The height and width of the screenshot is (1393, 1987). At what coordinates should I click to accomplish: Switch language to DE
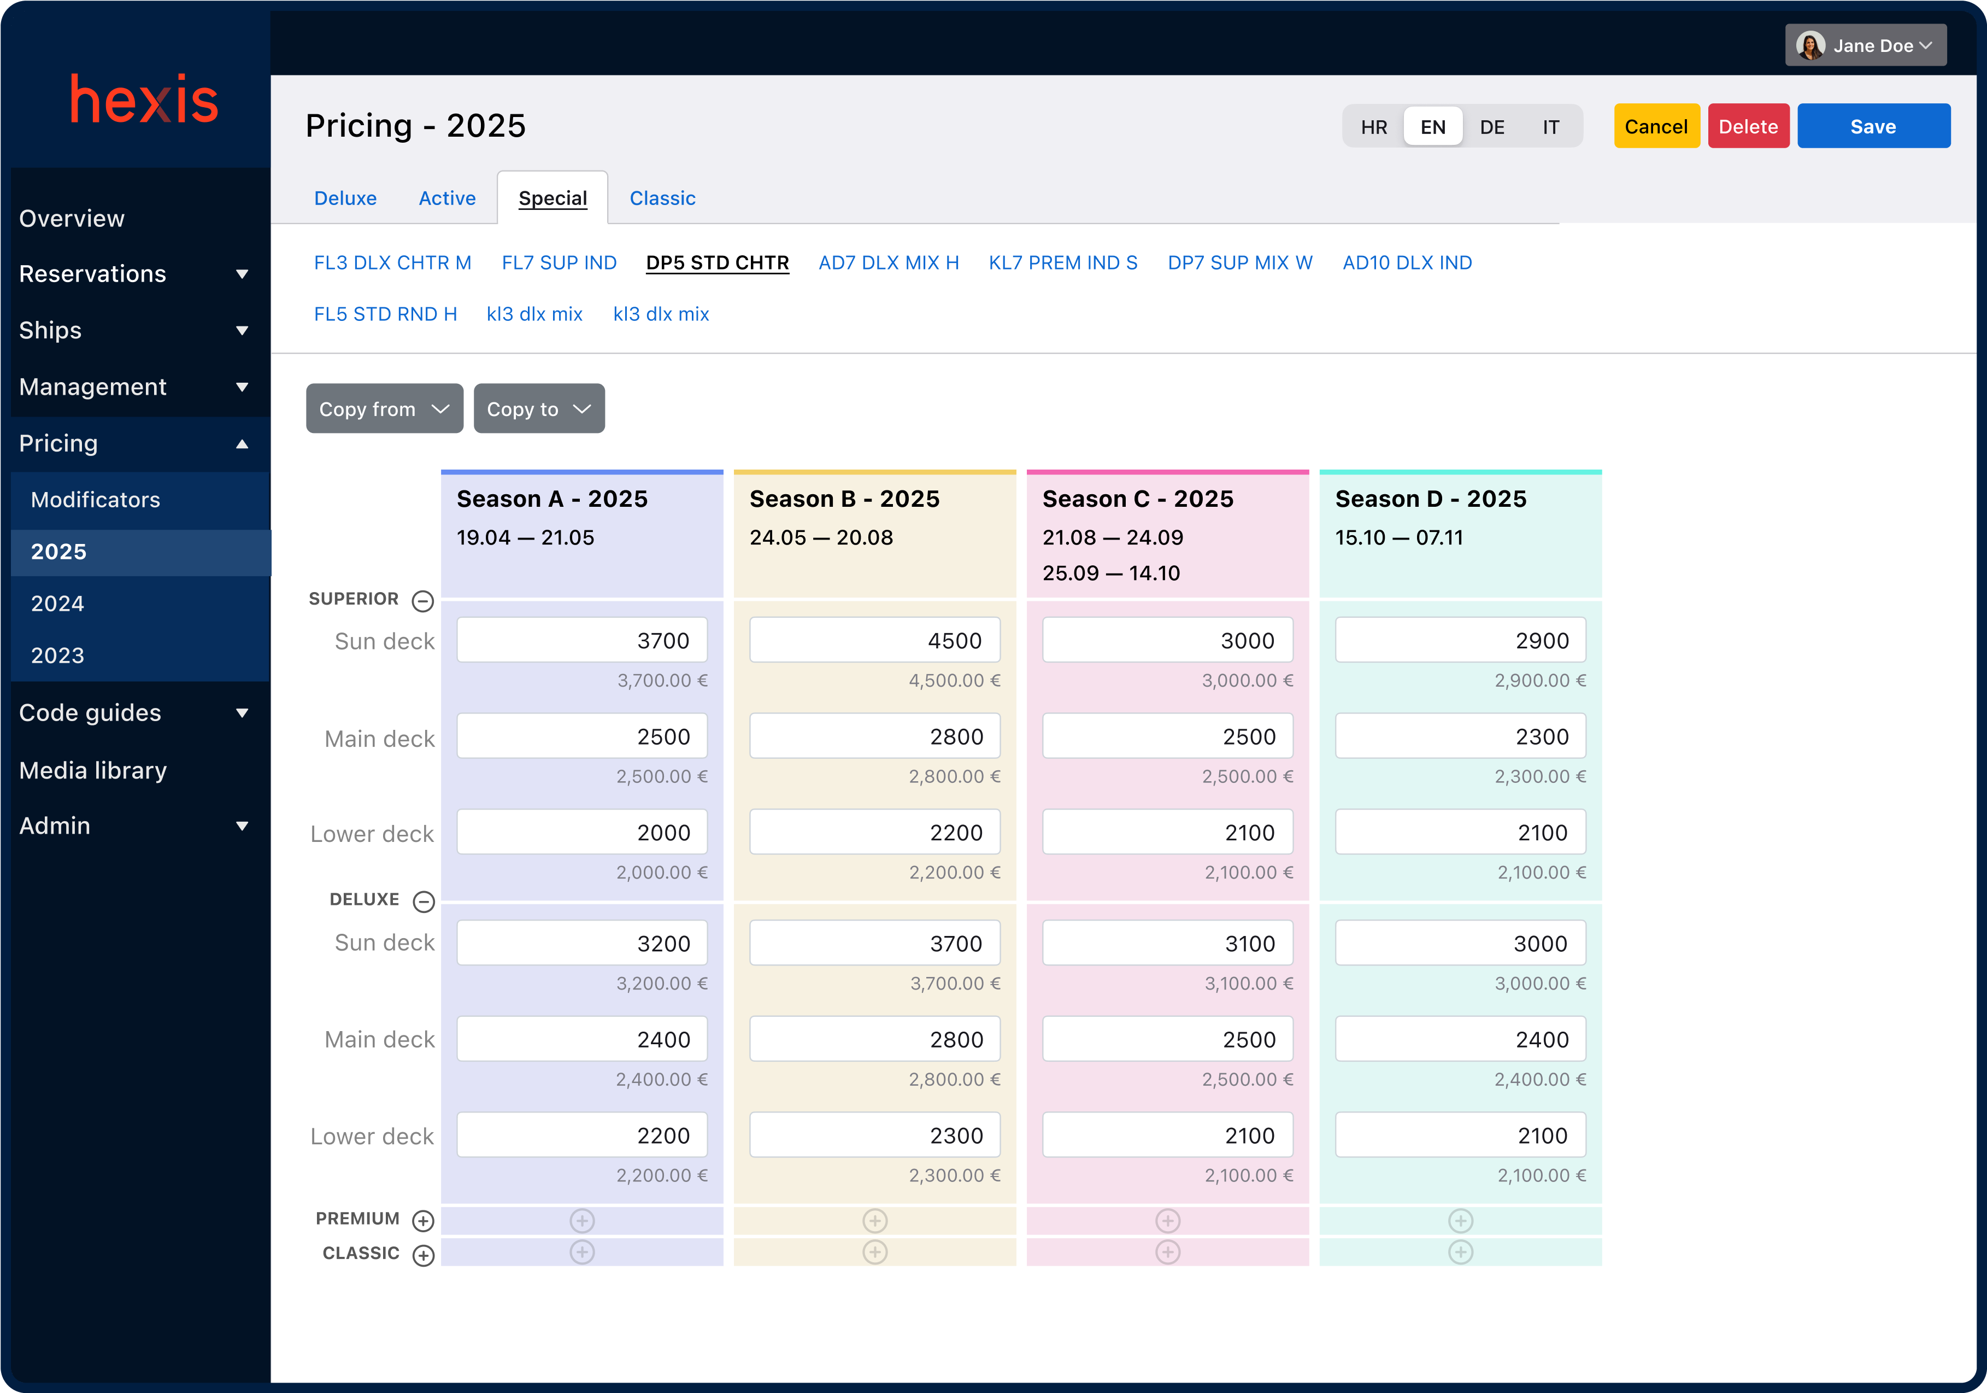click(1492, 127)
